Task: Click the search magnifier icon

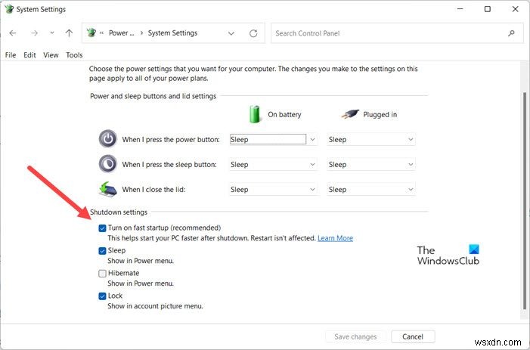Action: [x=512, y=33]
